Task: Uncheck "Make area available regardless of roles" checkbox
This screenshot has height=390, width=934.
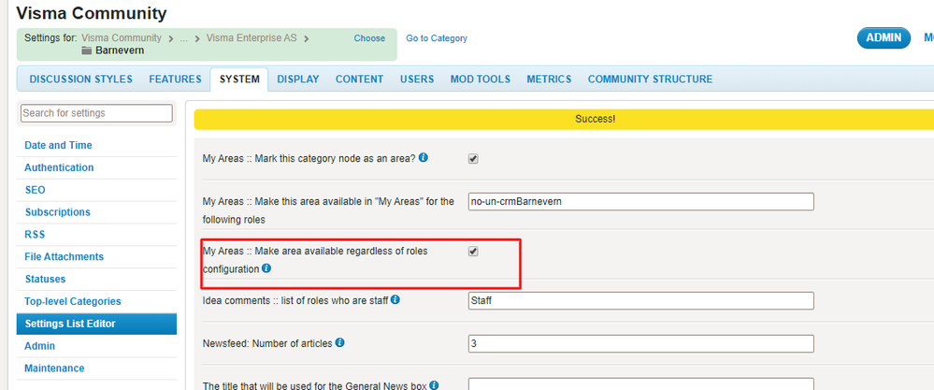Action: coord(474,252)
